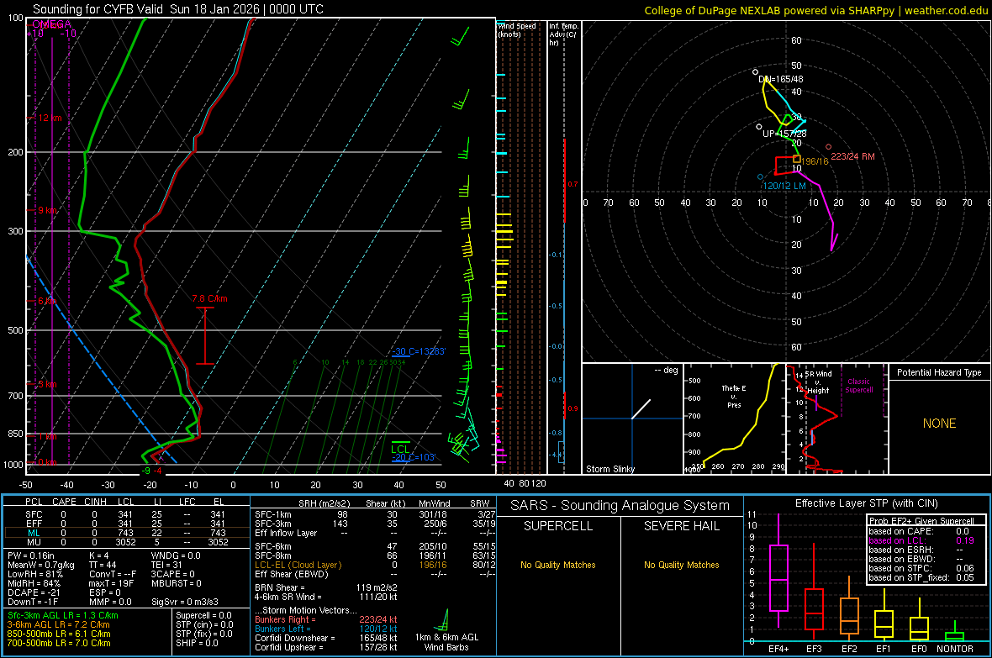Image resolution: width=992 pixels, height=658 pixels.
Task: Select the highlighted ML parcel row
Action: [x=126, y=533]
